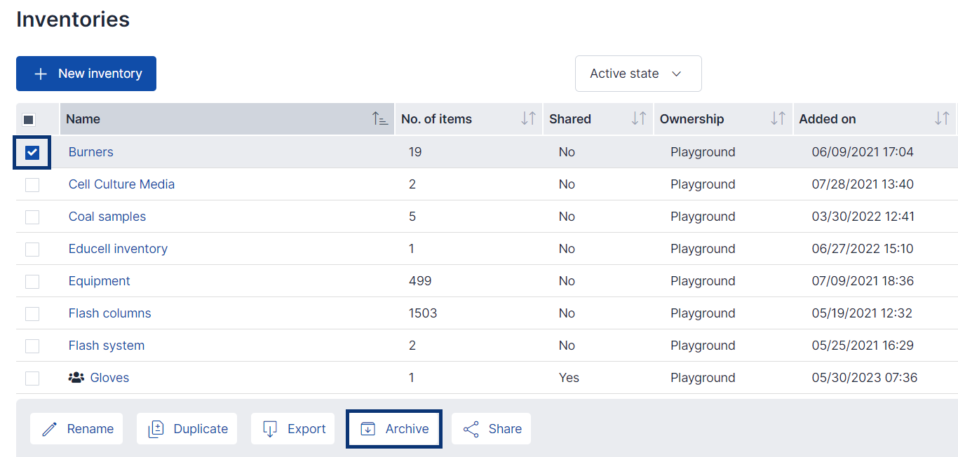The width and height of the screenshot is (958, 457).
Task: Open the Flash columns inventory
Action: point(109,313)
